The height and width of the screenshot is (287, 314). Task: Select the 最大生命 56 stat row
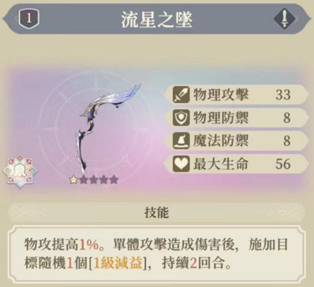[236, 163]
